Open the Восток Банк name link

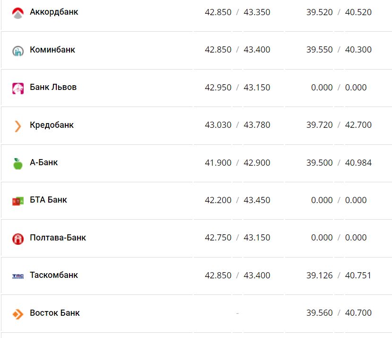(55, 313)
